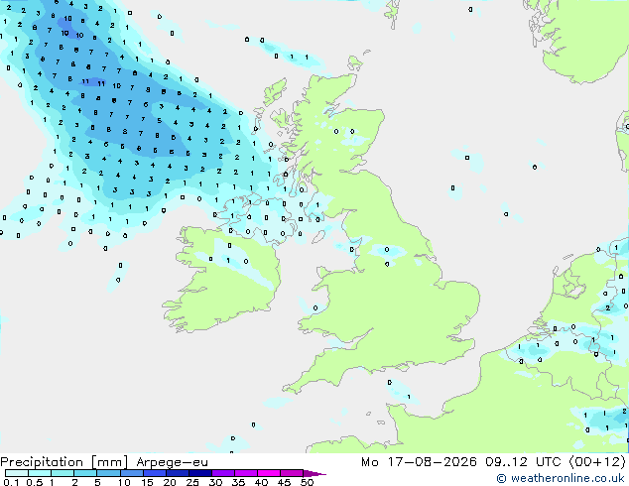The height and width of the screenshot is (486, 629).
Task: Click the 'Precipitation [mm]' title text
Action: 63,462
